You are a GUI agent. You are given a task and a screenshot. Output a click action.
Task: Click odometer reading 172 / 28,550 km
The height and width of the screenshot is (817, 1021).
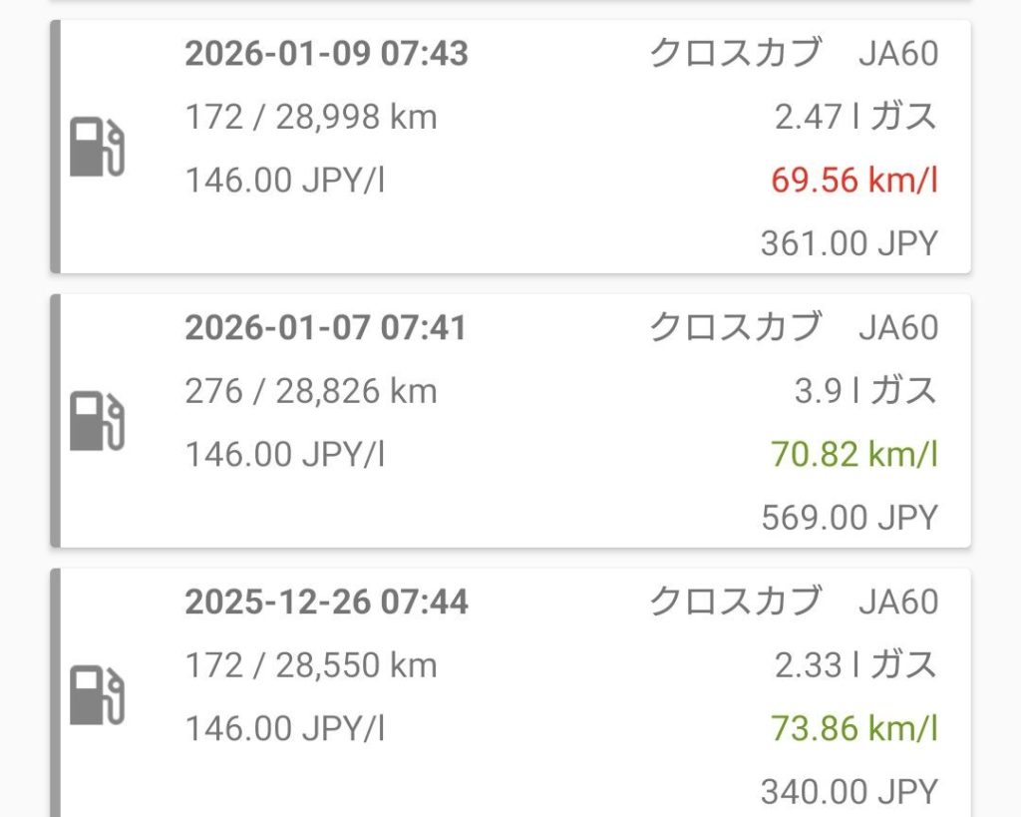[311, 665]
